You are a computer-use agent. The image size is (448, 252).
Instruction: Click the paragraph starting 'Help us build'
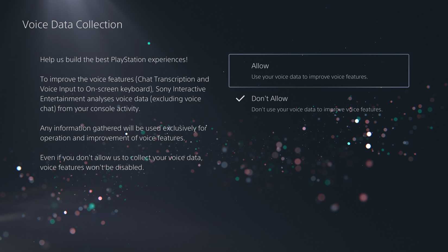114,59
